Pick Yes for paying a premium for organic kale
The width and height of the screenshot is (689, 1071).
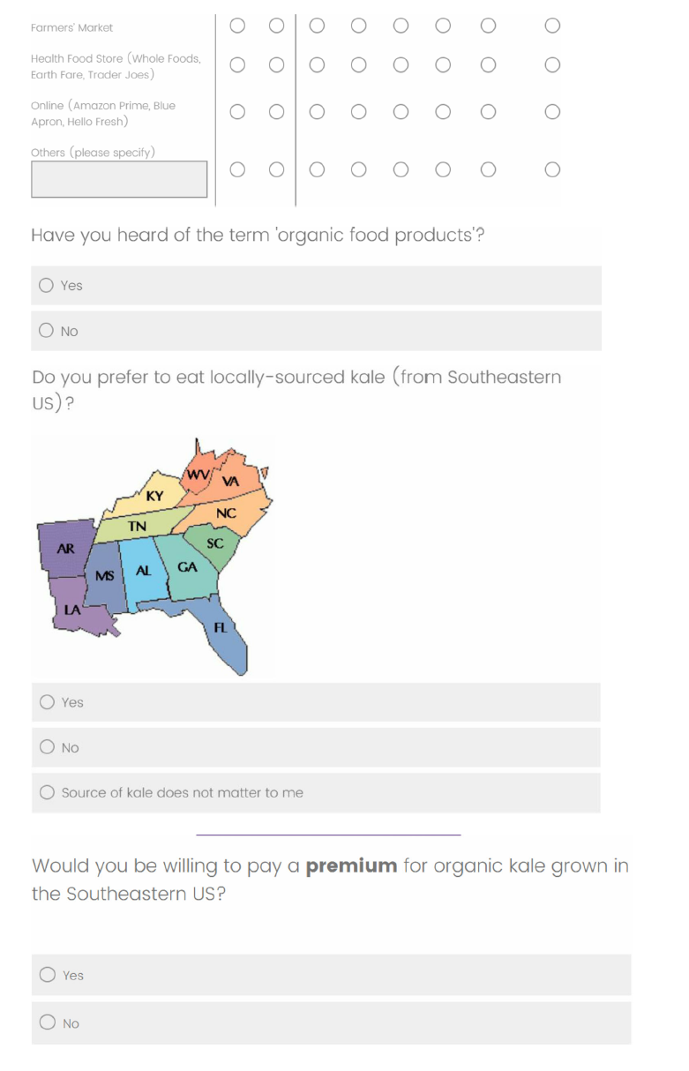pyautogui.click(x=49, y=975)
